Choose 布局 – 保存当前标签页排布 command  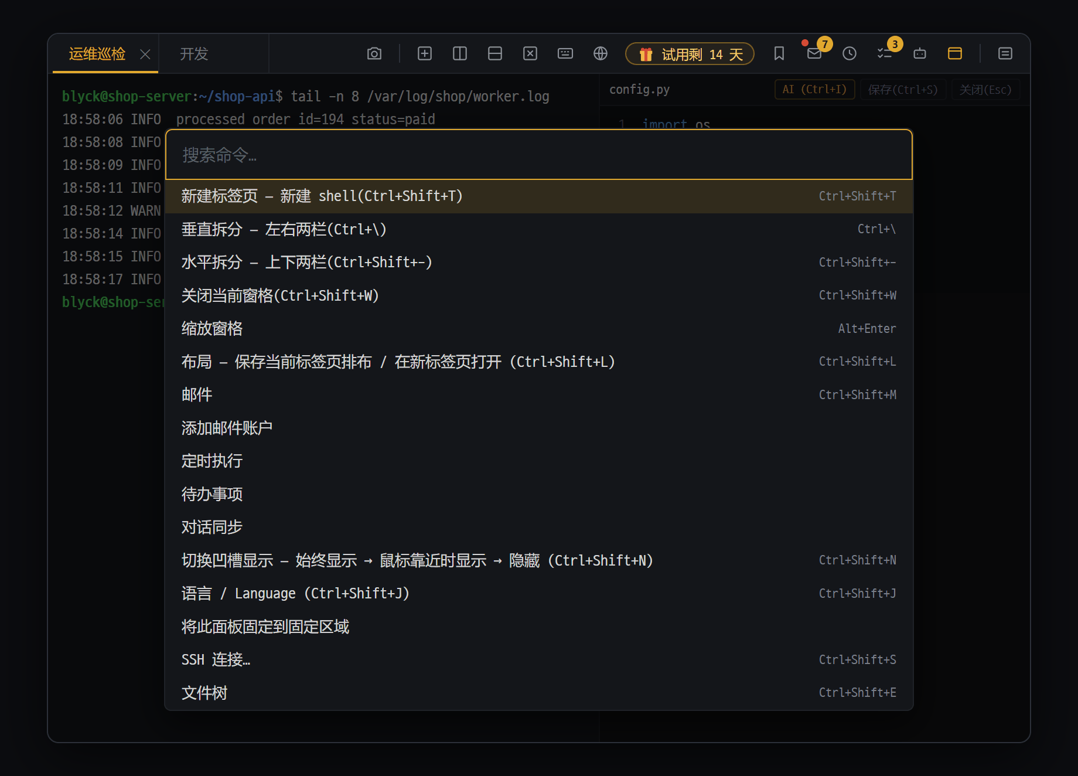pyautogui.click(x=539, y=362)
